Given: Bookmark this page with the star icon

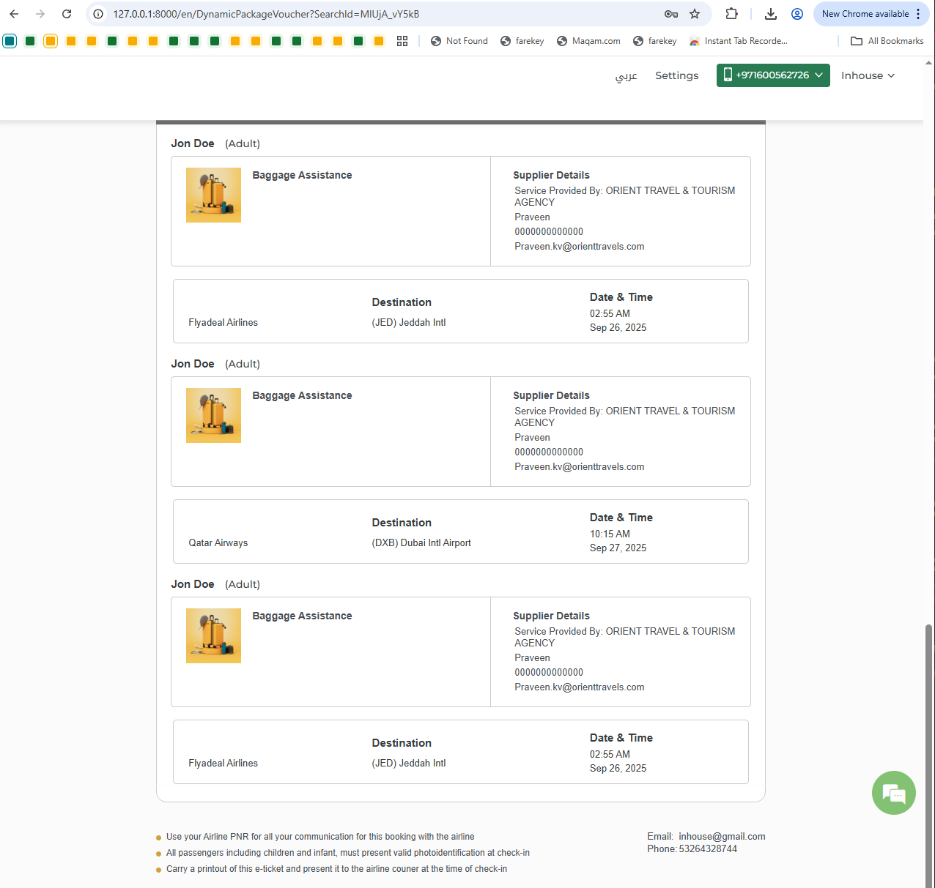Looking at the screenshot, I should coord(695,14).
